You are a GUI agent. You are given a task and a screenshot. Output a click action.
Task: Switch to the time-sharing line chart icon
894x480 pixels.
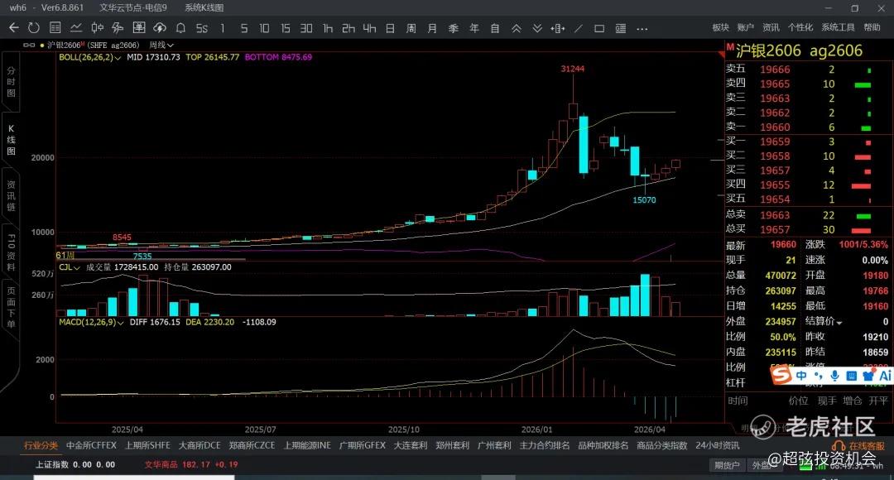tap(76, 28)
